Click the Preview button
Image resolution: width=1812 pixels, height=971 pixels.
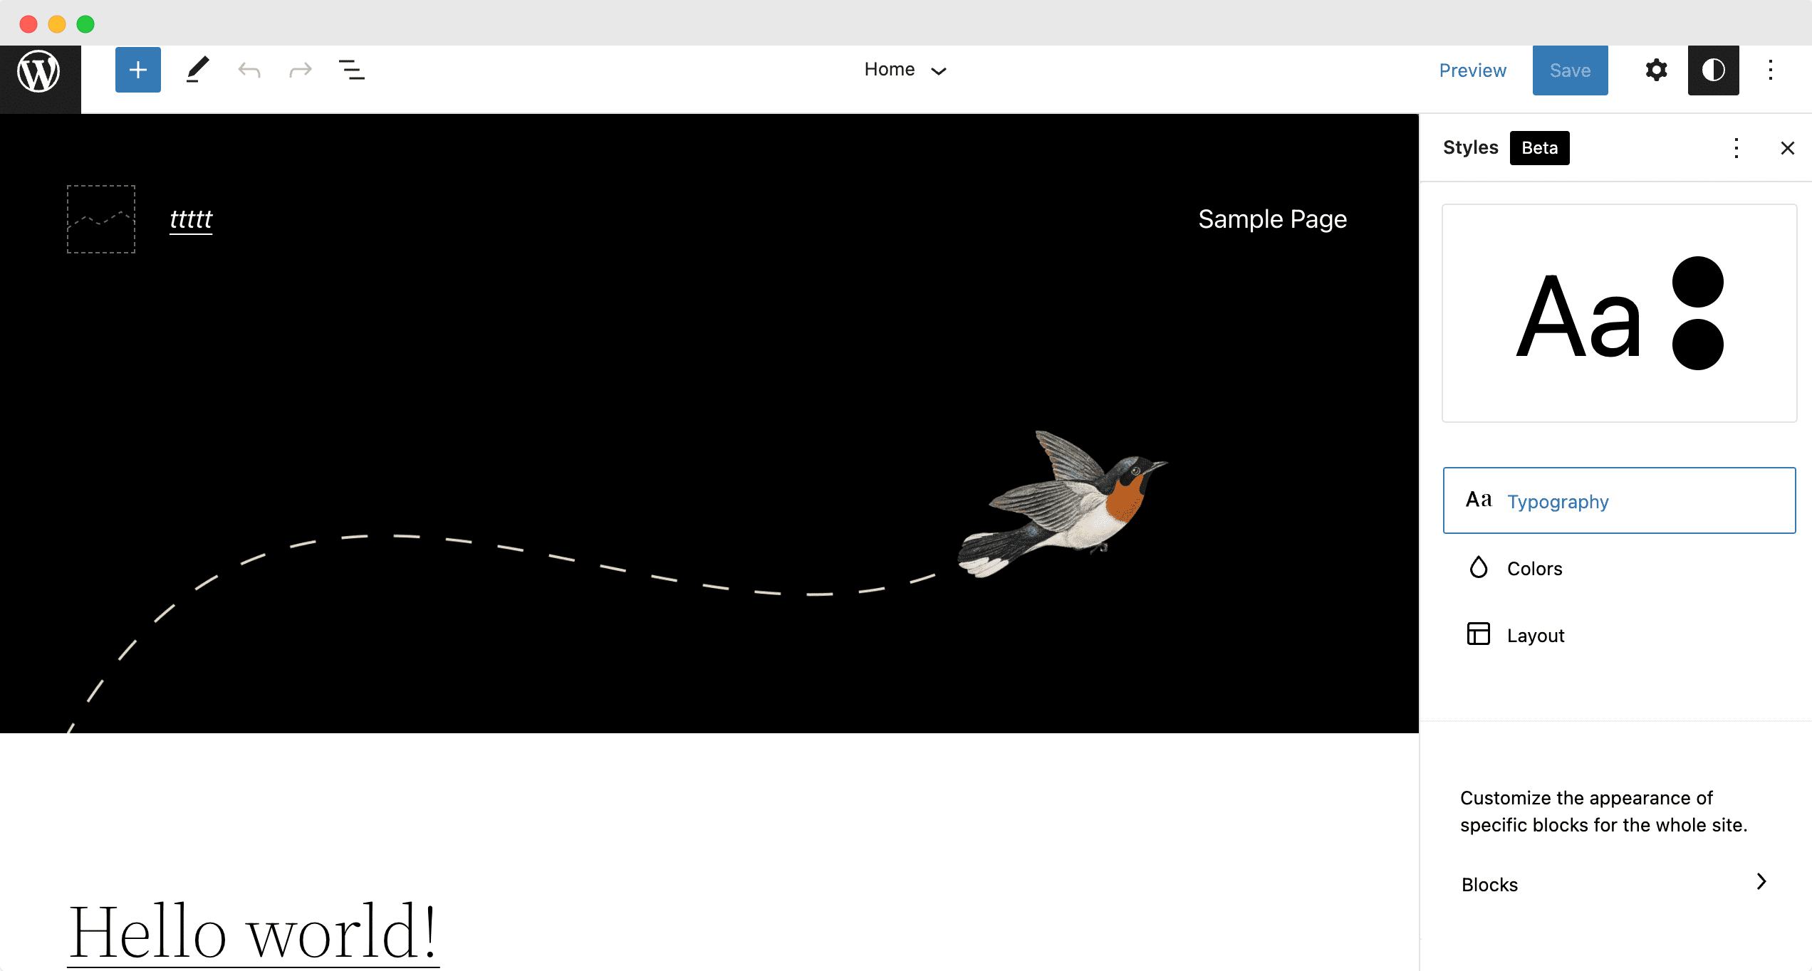click(x=1473, y=68)
